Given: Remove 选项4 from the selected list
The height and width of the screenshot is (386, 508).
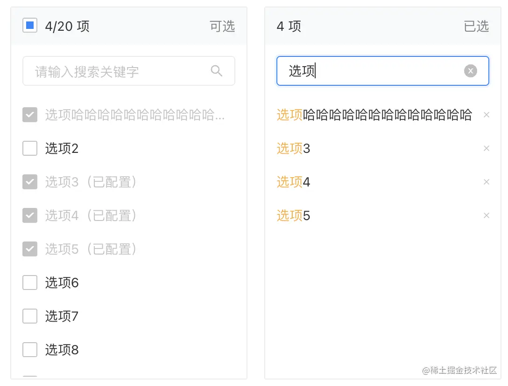Looking at the screenshot, I should [x=487, y=182].
